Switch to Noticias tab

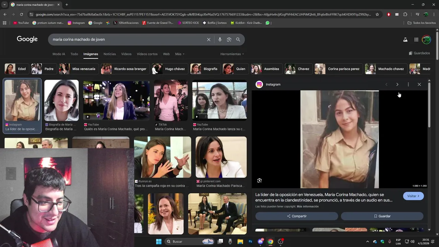point(110,54)
